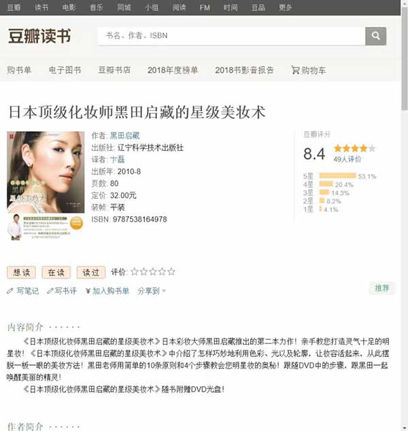The width and height of the screenshot is (408, 431).
Task: Click the 推荐 recommend button
Action: [382, 288]
